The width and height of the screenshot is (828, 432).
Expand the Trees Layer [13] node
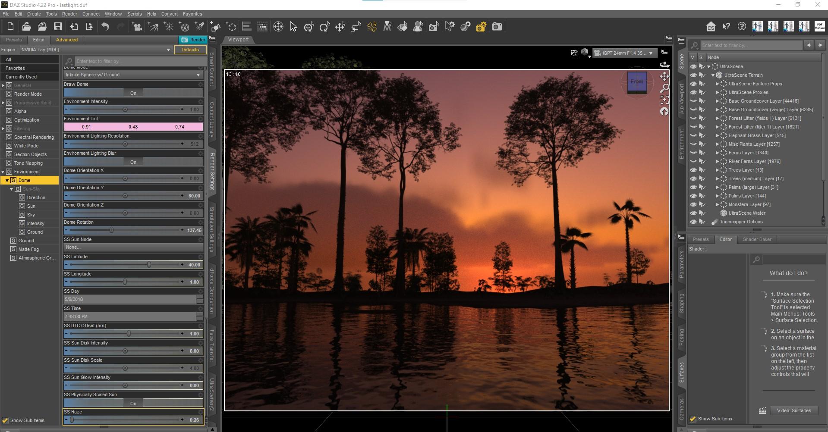coord(718,170)
